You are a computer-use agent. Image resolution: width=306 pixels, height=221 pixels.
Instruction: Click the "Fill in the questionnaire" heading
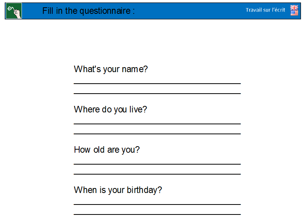pos(88,11)
